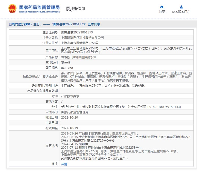This screenshot has width=197, height=171.
Task: Click the 产品技术要求 attachment cell
Action: tap(70, 96)
